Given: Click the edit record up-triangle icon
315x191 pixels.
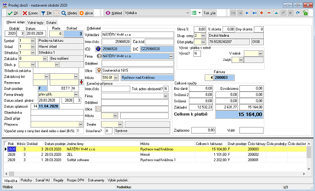Looking at the screenshot, I should (276, 13).
